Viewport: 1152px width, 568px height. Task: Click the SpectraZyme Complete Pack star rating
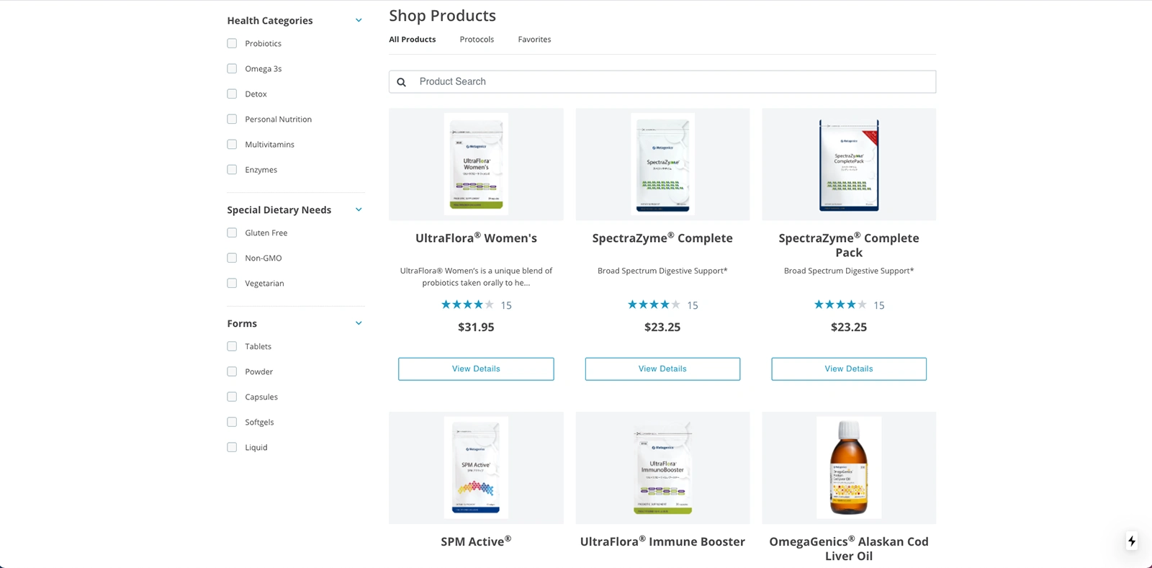(840, 305)
